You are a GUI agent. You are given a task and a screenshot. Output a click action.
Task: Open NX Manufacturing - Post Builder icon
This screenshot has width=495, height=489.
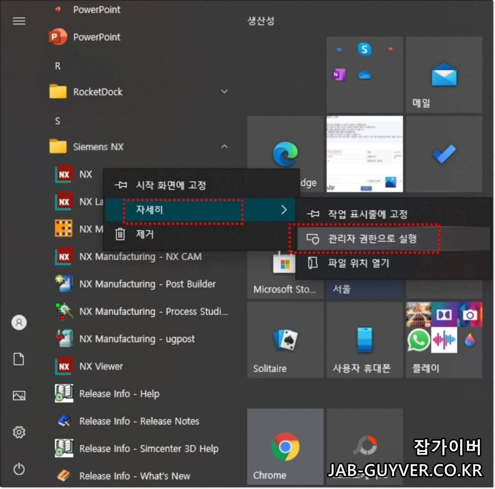coord(63,284)
